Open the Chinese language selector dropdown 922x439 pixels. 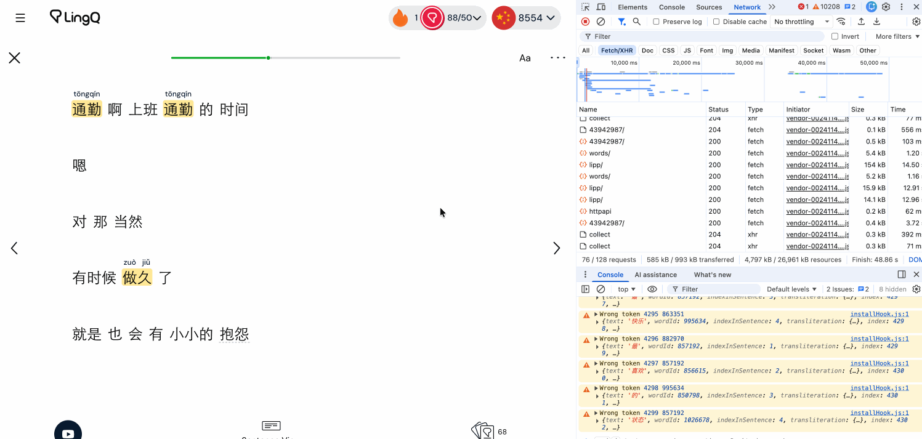tap(527, 18)
